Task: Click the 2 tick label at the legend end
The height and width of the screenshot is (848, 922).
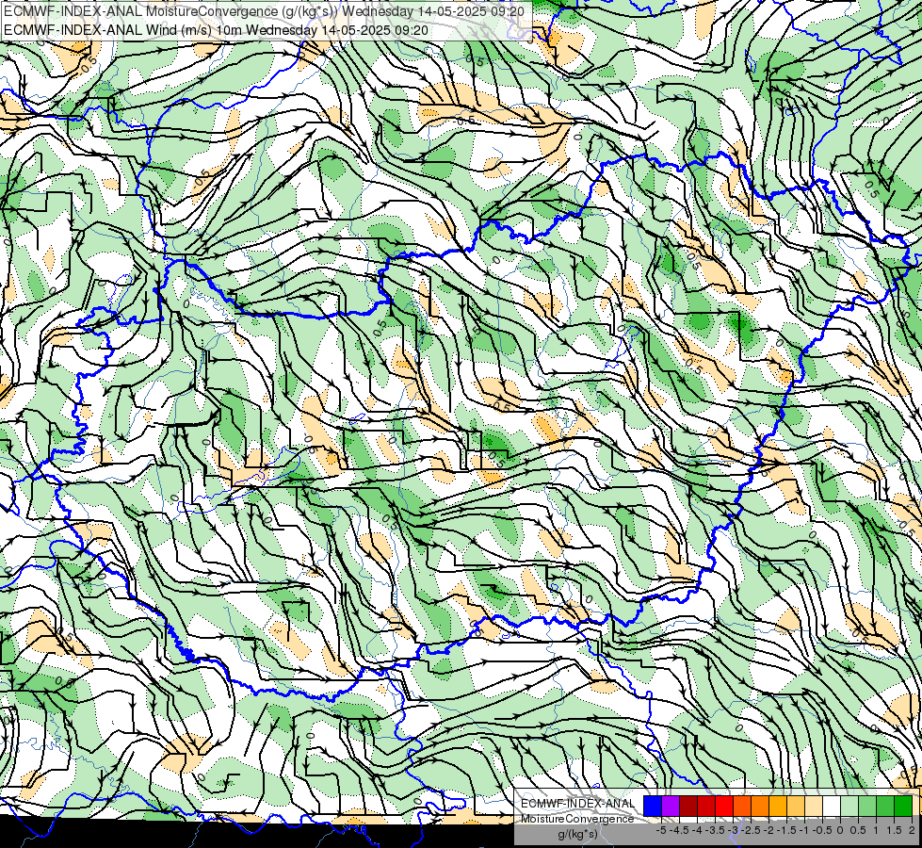Action: pyautogui.click(x=912, y=830)
